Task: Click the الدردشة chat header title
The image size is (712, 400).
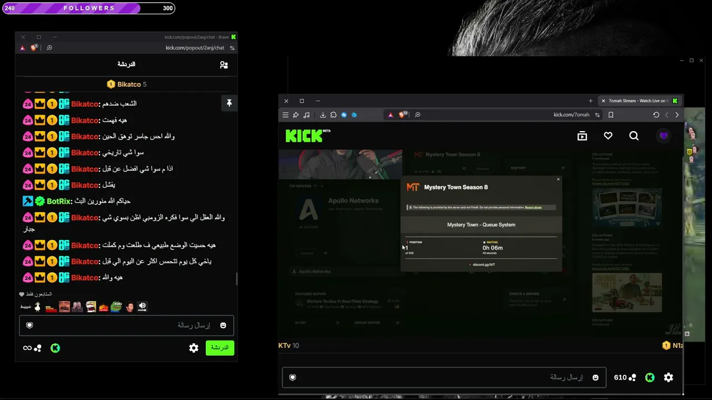Action: tap(126, 64)
